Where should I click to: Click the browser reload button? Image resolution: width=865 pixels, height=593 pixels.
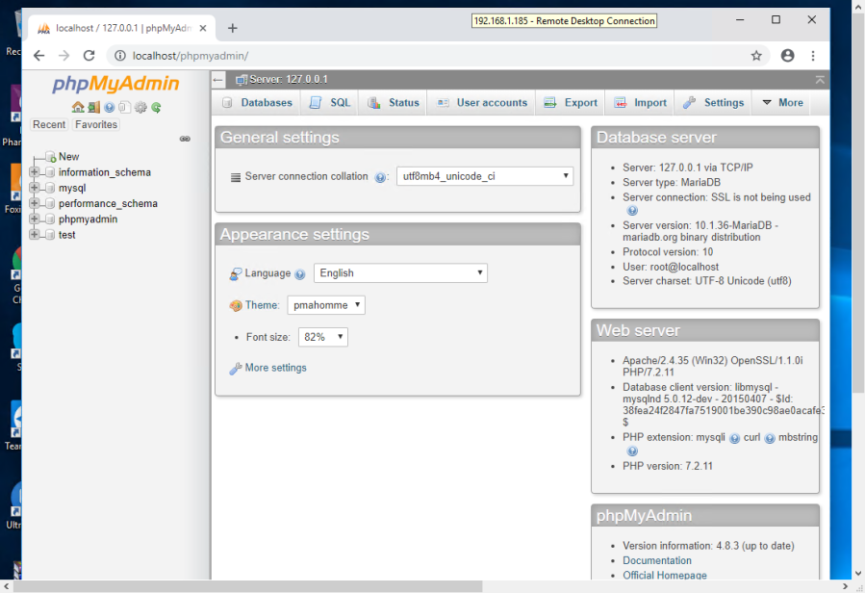point(89,56)
